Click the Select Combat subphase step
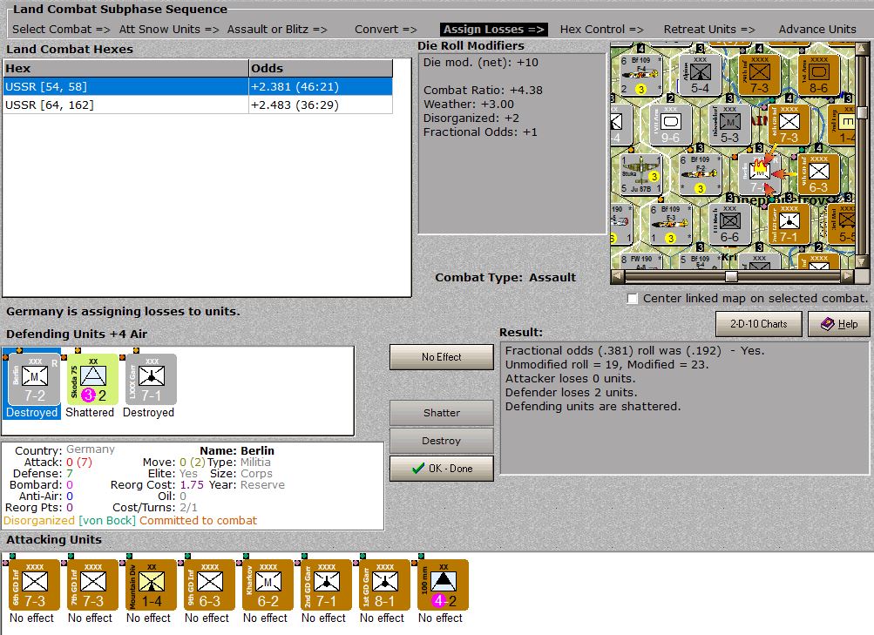Image resolution: width=874 pixels, height=635 pixels. [x=61, y=30]
